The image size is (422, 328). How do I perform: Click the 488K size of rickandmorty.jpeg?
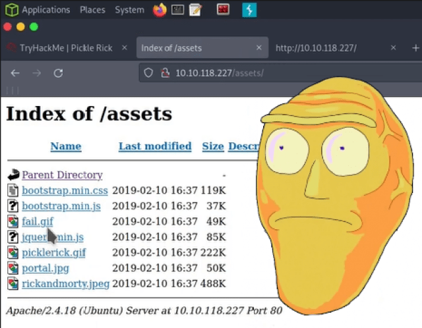(x=213, y=284)
